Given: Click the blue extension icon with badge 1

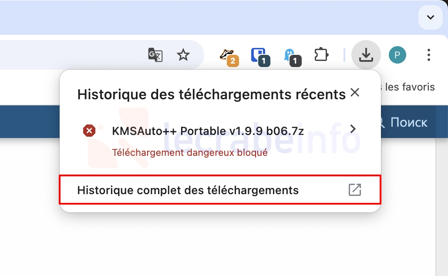Looking at the screenshot, I should pyautogui.click(x=259, y=56).
